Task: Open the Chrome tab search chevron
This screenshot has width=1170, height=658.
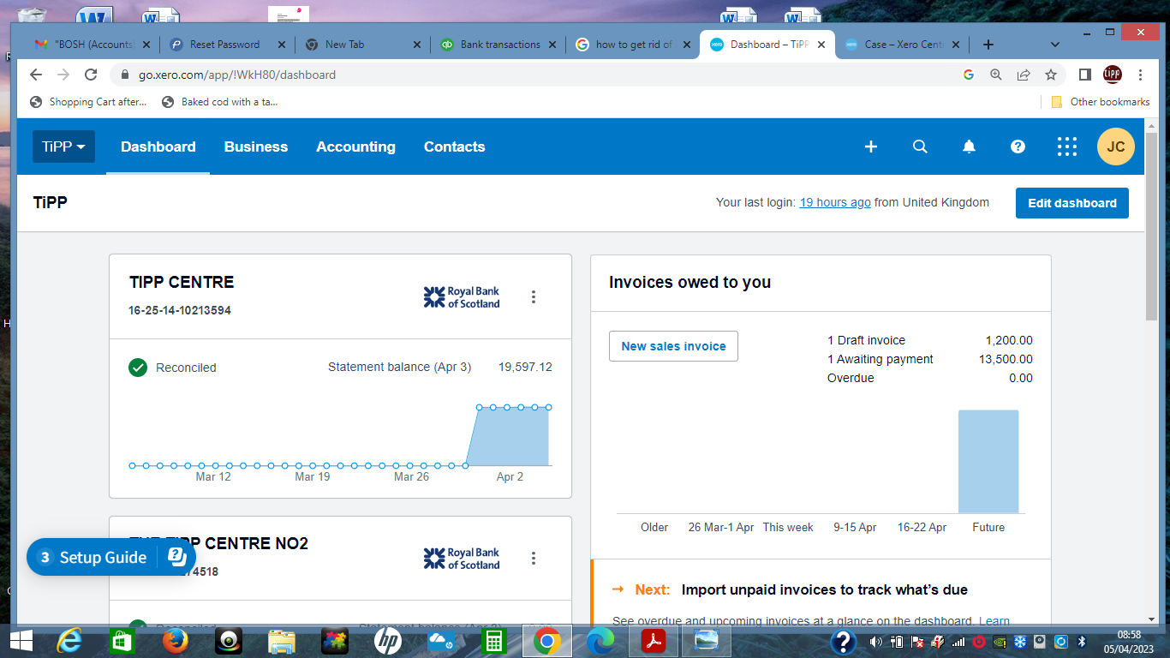Action: tap(1054, 45)
